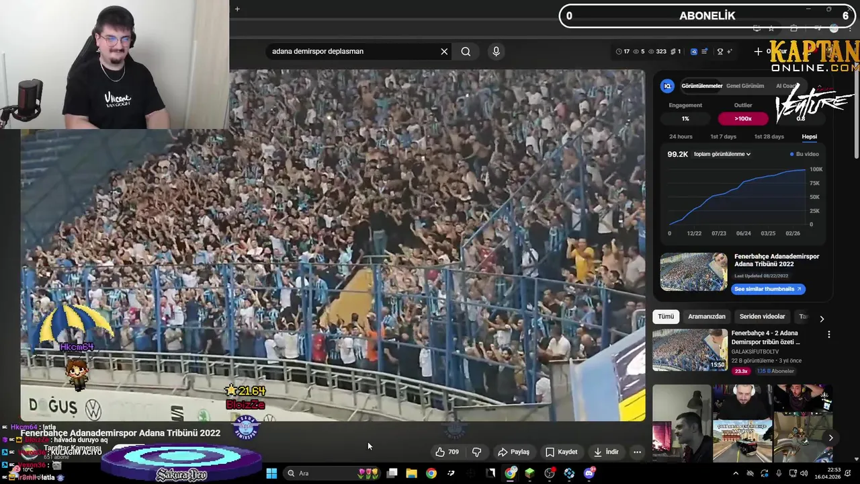Viewport: 860px width, 484px height.
Task: Open the 'toplam görüntülenme' metric dropdown
Action: coord(722,154)
